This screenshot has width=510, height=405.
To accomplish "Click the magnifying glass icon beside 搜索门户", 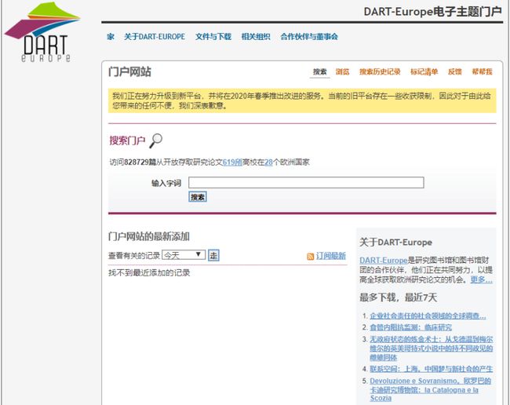I will pyautogui.click(x=156, y=140).
